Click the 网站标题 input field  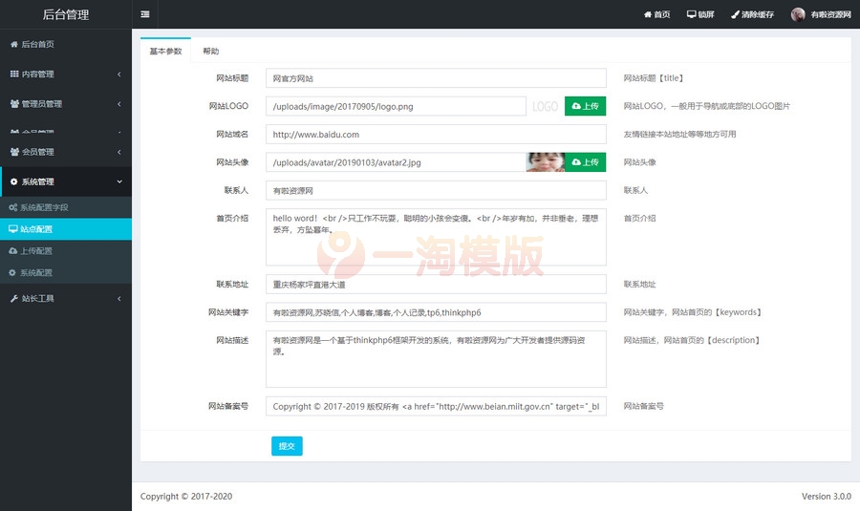pyautogui.click(x=436, y=78)
